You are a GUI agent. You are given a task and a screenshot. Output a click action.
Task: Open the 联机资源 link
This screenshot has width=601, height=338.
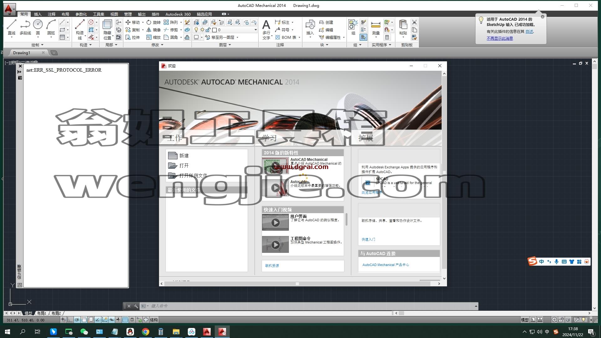[272, 266]
